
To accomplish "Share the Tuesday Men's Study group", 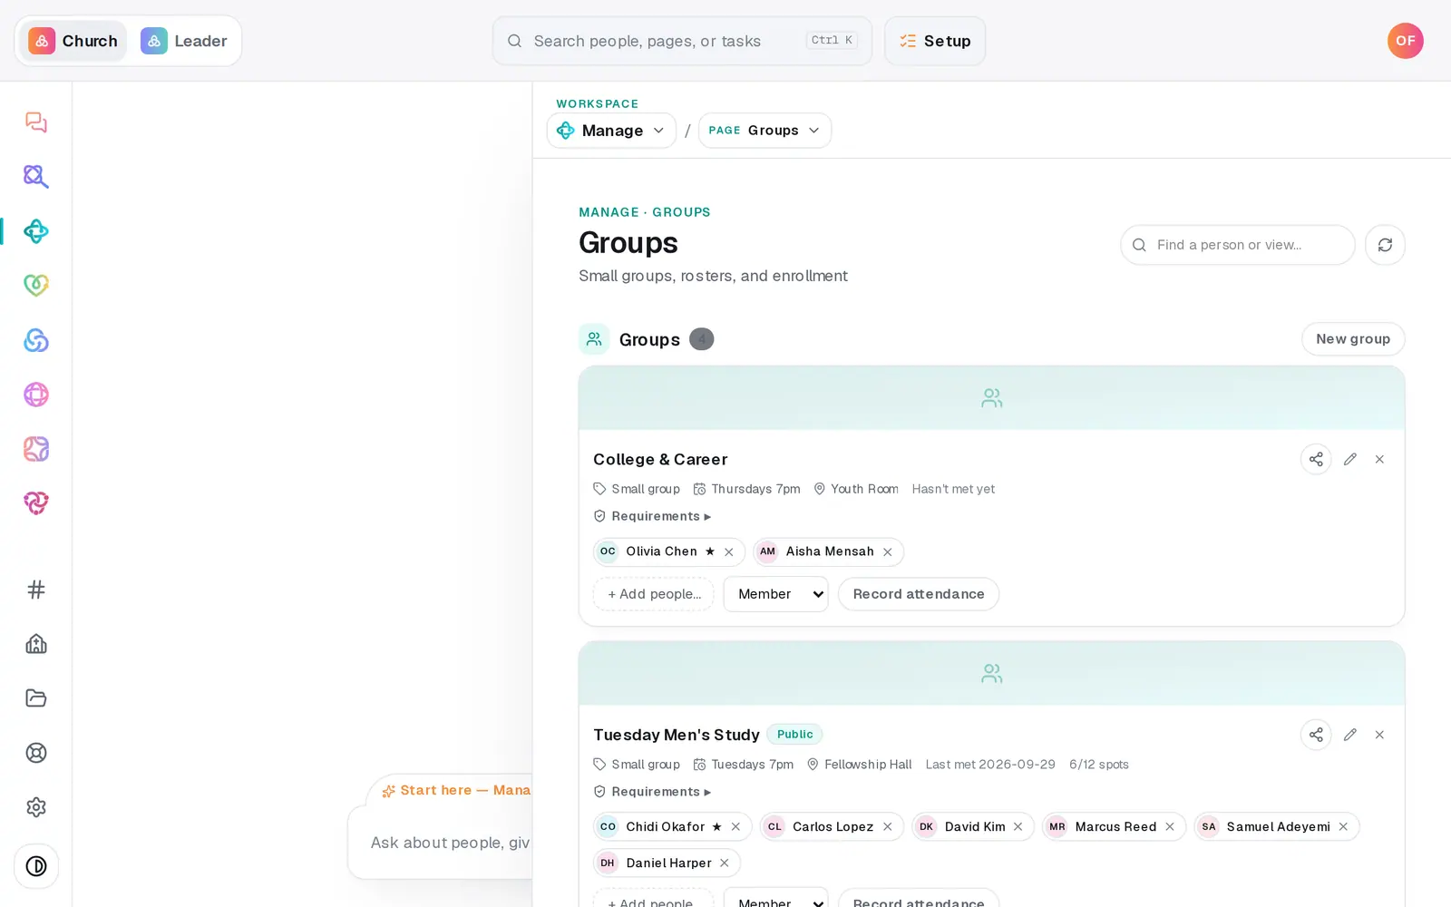I will [x=1316, y=735].
